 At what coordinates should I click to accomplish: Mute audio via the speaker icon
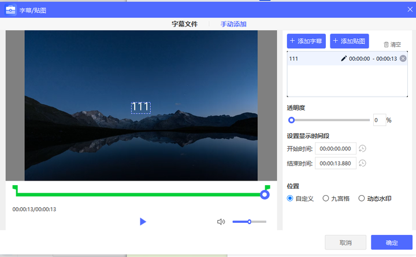221,222
